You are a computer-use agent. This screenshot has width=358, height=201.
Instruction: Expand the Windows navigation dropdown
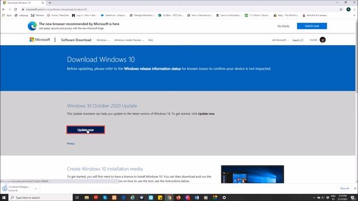click(103, 40)
